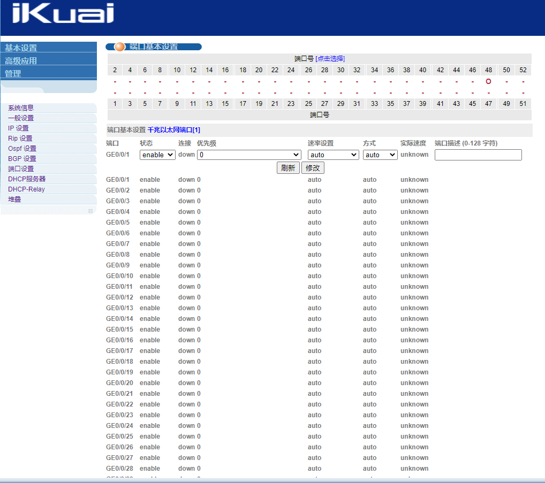The height and width of the screenshot is (483, 545).
Task: Open the 基本设置 menu section
Action: pos(21,48)
